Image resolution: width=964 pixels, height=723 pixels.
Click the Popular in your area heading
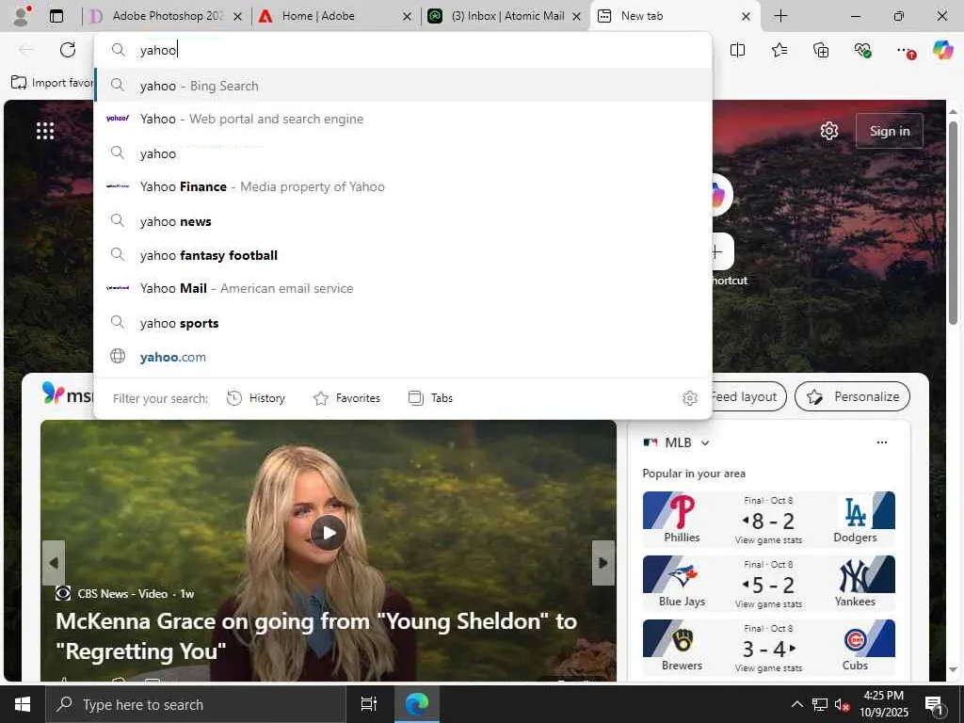pyautogui.click(x=694, y=474)
